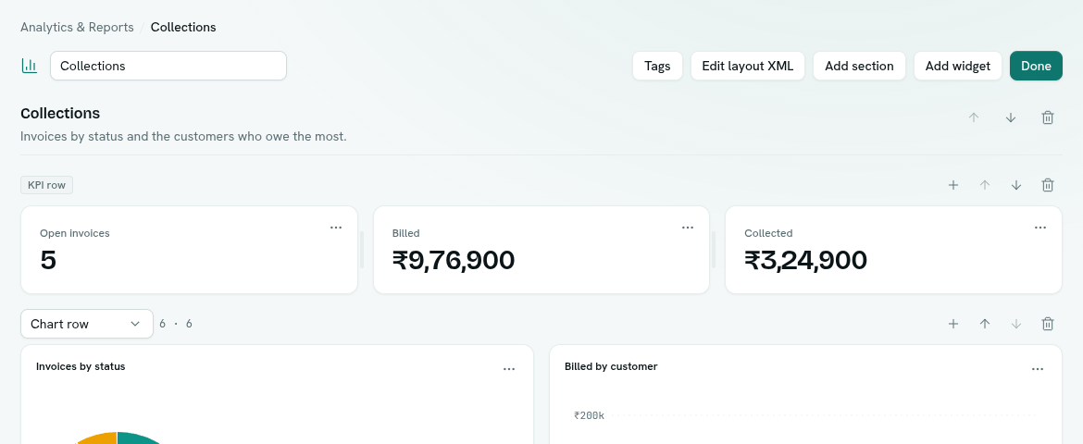Click the Collections section heading
The image size is (1083, 444).
60,113
